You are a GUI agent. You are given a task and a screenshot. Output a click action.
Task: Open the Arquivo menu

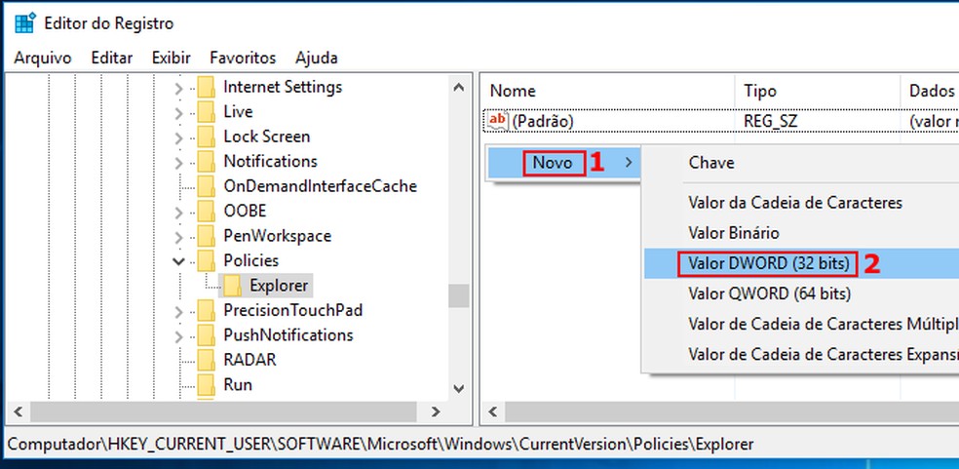[x=43, y=58]
